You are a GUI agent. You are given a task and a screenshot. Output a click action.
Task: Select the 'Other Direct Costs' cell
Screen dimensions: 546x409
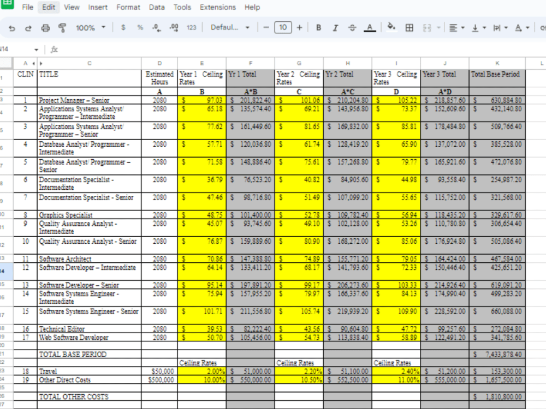[89, 380]
